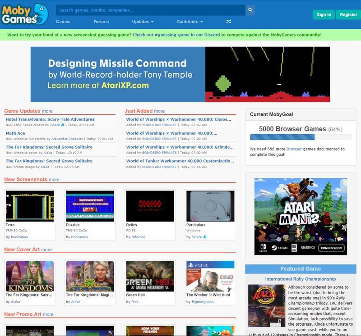View Plok profile under Green Hell
The image size is (361, 336).
[135, 302]
